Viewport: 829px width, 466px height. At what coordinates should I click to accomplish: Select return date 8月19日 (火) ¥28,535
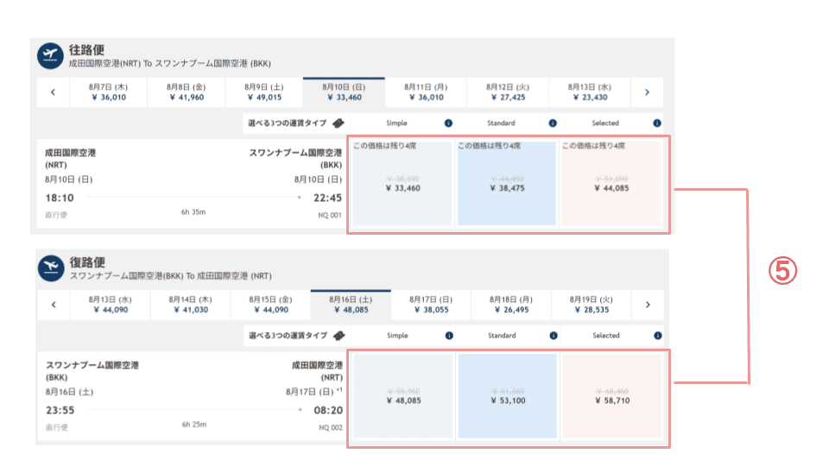pos(591,305)
